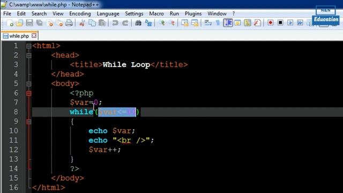343x193 pixels.
Task: Play back the recorded macro icon
Action: (290, 23)
